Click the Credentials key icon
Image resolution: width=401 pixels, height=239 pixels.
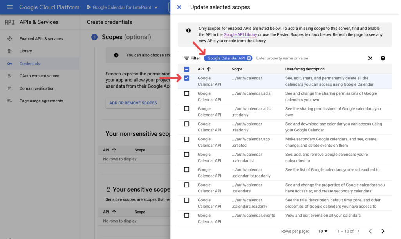tap(10, 63)
